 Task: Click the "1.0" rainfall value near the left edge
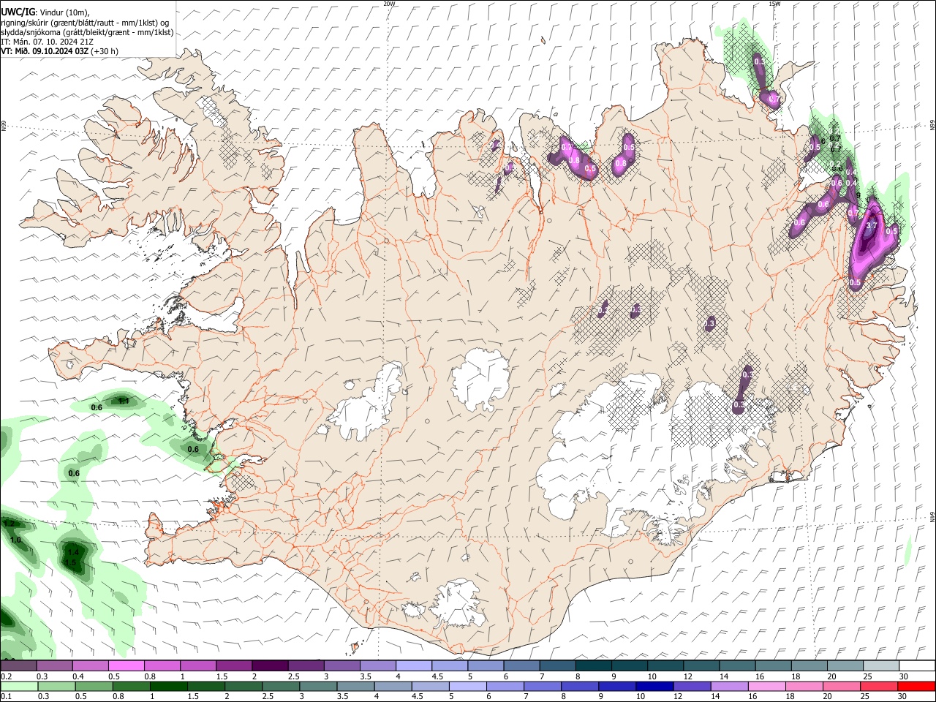[x=15, y=540]
